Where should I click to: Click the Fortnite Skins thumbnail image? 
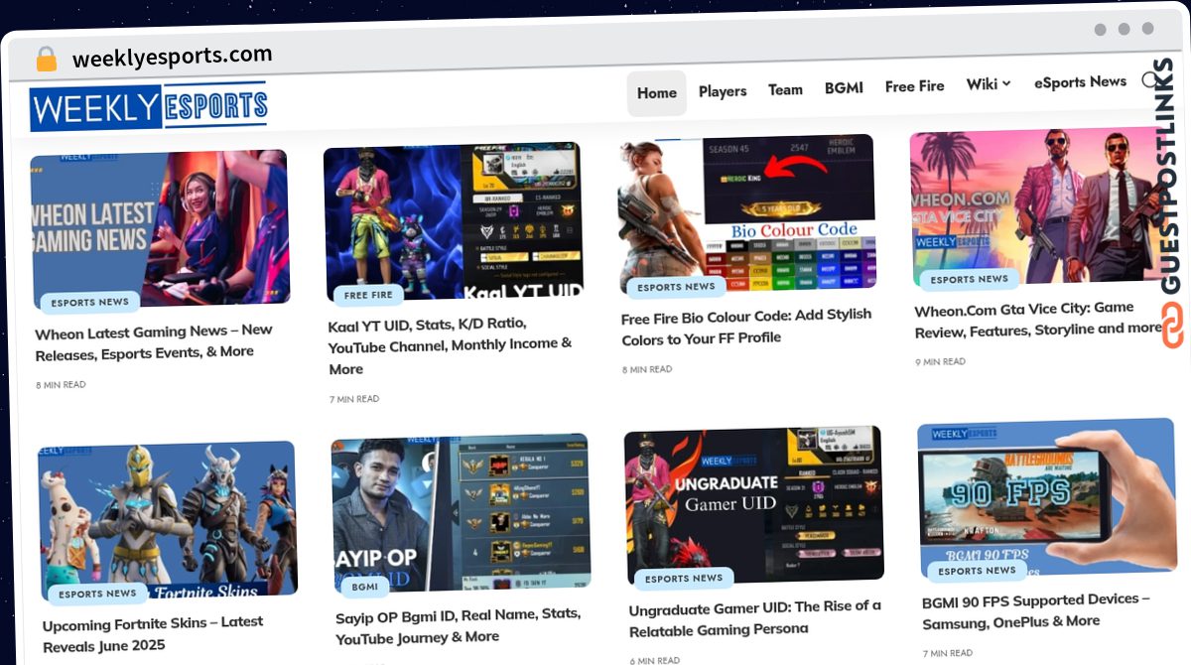tap(169, 520)
